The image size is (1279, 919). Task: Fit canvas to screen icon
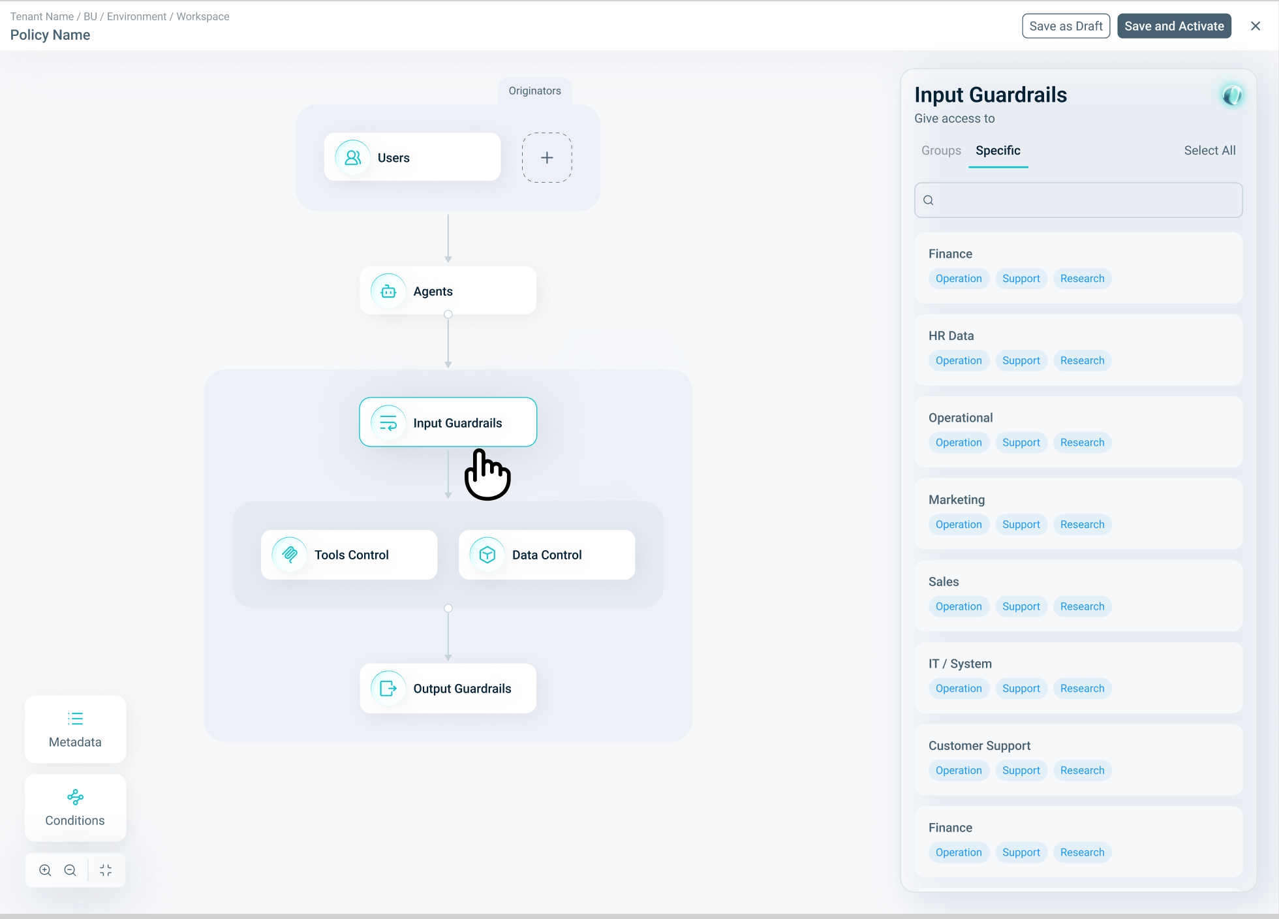click(106, 870)
